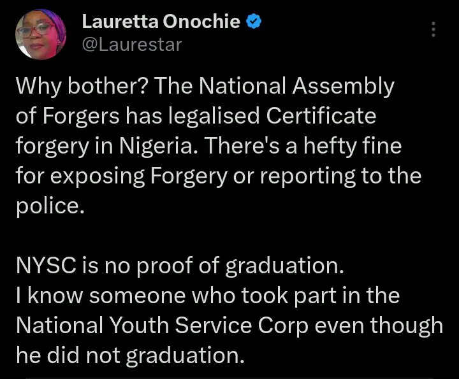Click the last line "he did not graduation."
The width and height of the screenshot is (459, 379).
(129, 355)
